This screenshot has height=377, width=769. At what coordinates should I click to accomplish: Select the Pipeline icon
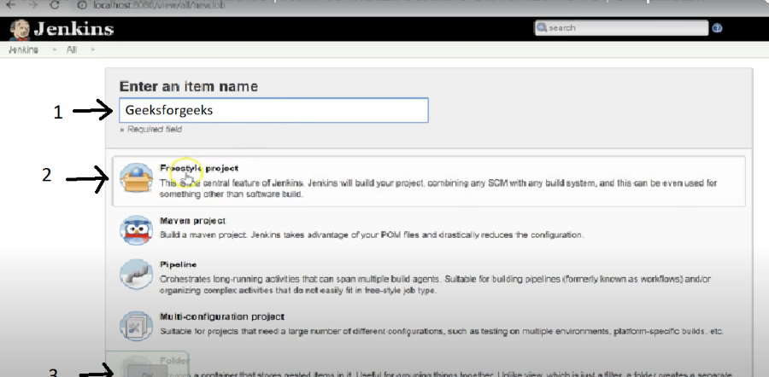point(136,275)
